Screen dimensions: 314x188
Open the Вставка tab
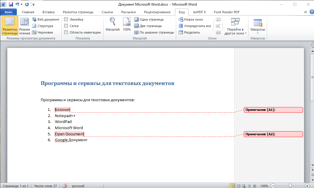48,12
